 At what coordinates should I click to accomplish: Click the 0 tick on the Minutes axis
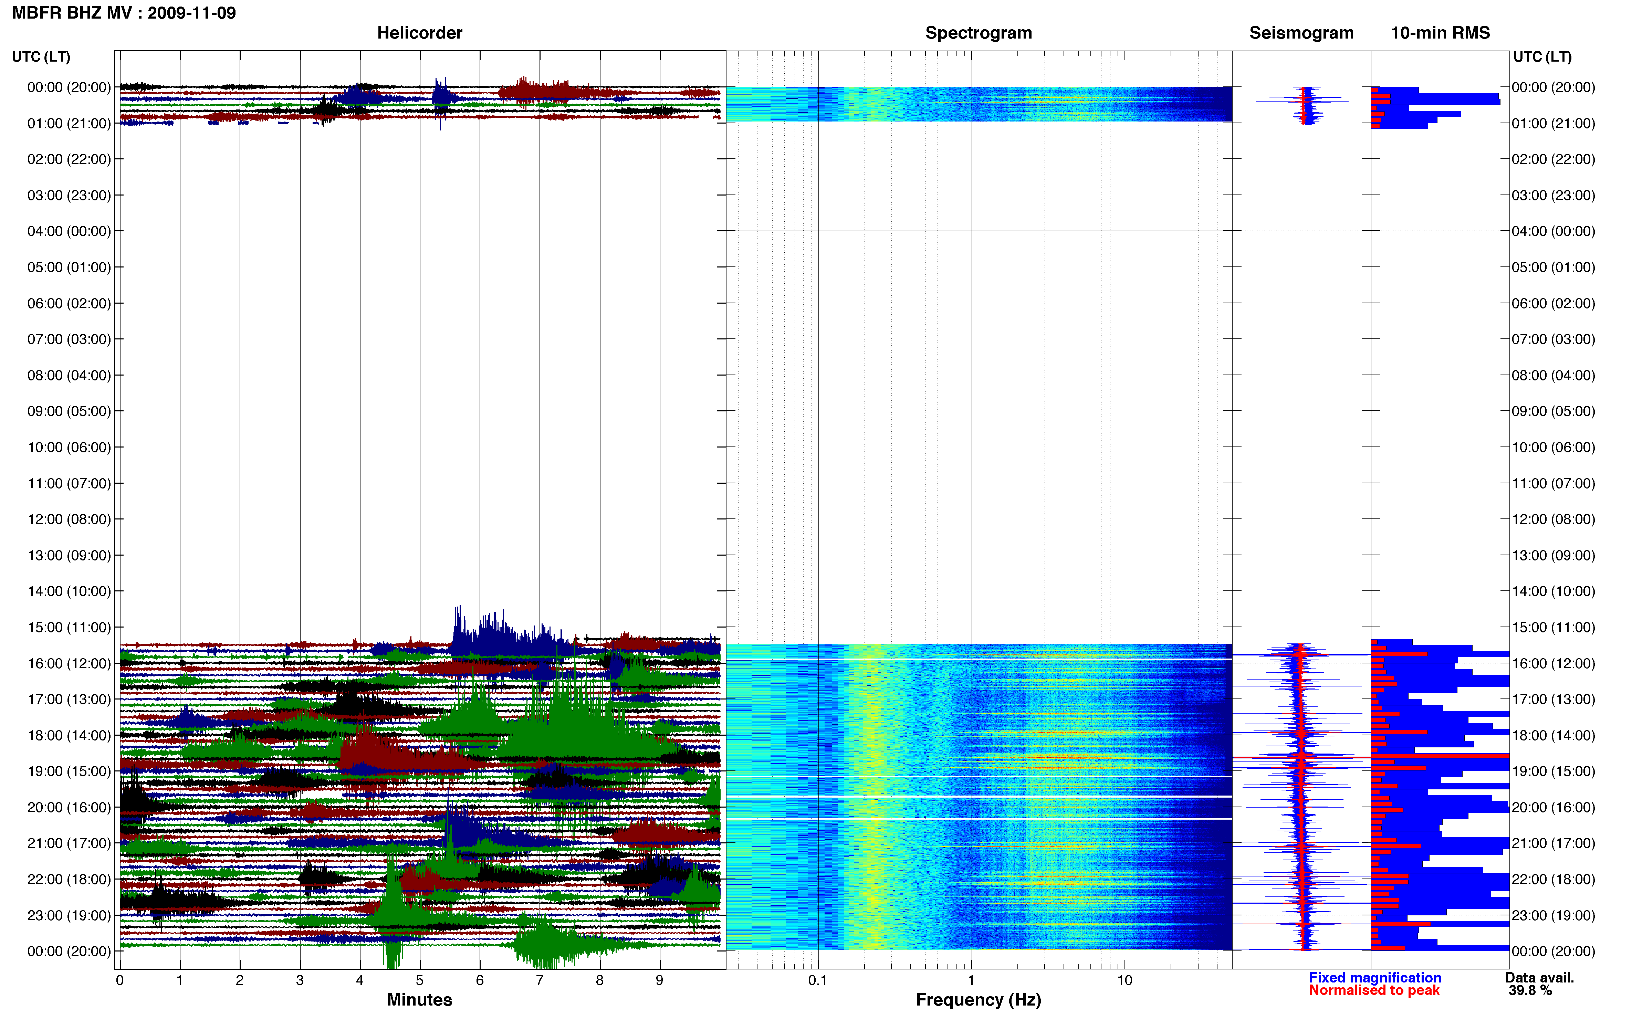coord(119,980)
